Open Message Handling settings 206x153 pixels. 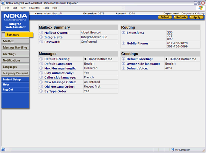click(x=15, y=47)
